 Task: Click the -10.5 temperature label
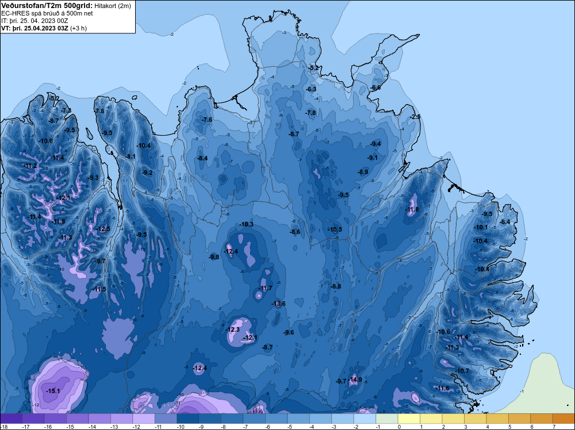[x=335, y=229]
